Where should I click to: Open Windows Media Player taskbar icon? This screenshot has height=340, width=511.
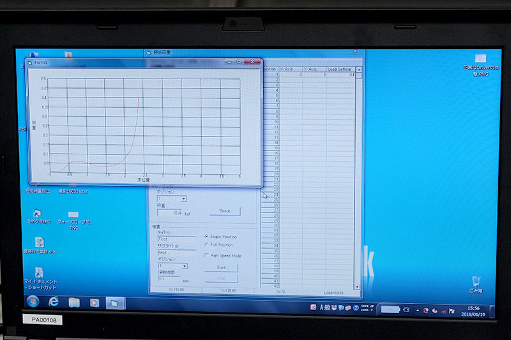pyautogui.click(x=95, y=303)
